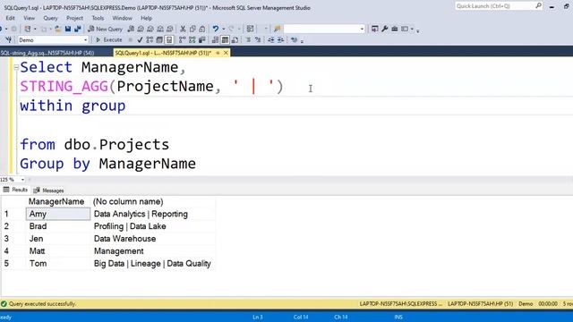Image resolution: width=573 pixels, height=322 pixels.
Task: Switch to the Messages tab
Action: tap(48, 191)
